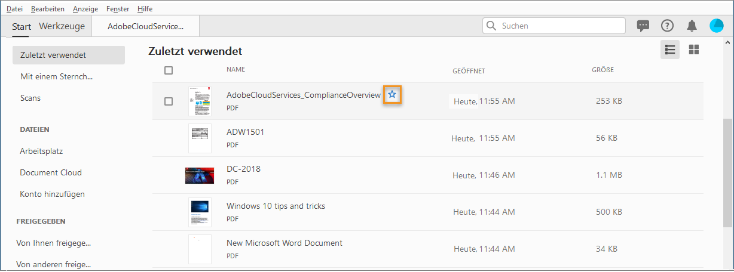This screenshot has width=734, height=272.
Task: Switch to the Werkzeuge tab
Action: point(62,26)
